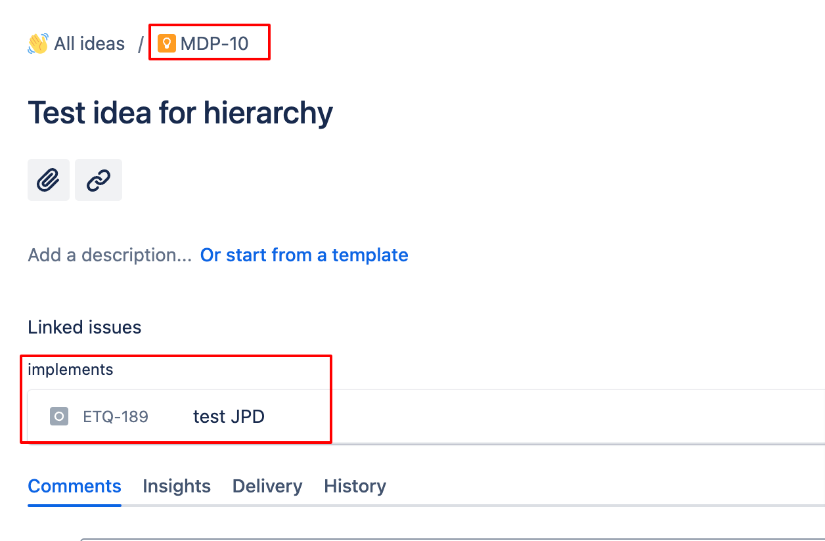Viewport: 825px width, 541px height.
Task: Click the orange lightbulb idea icon
Action: click(x=167, y=44)
